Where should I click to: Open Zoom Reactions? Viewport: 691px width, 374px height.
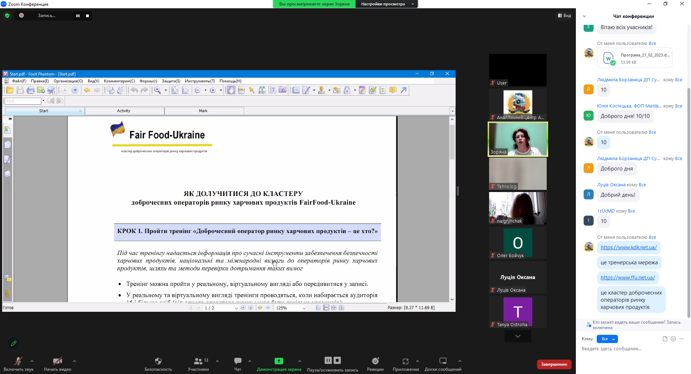coord(375,364)
